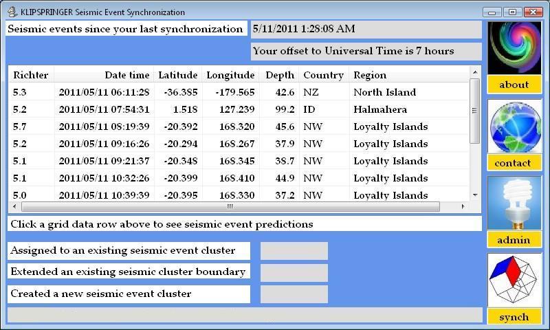Click the light bulb admin icon
Screen dimensions: 550x330
point(514,203)
